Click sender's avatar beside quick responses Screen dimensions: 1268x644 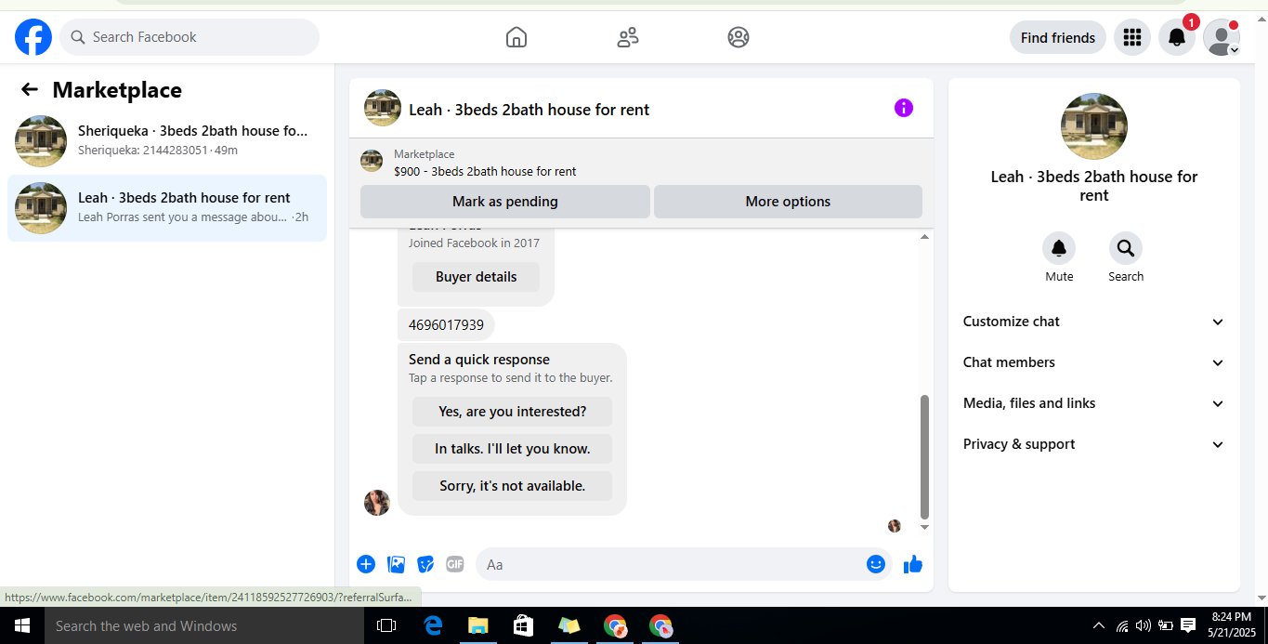point(377,503)
